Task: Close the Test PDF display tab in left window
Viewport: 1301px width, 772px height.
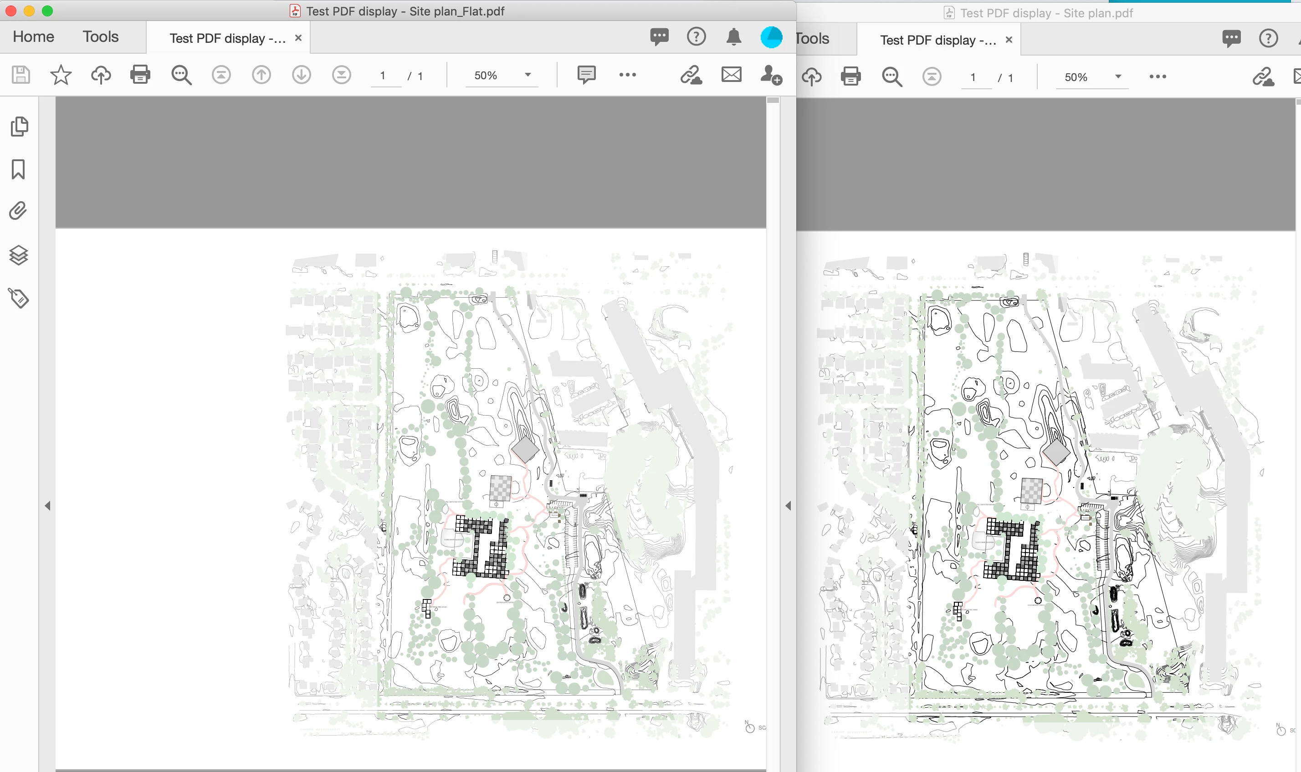Action: pyautogui.click(x=298, y=38)
